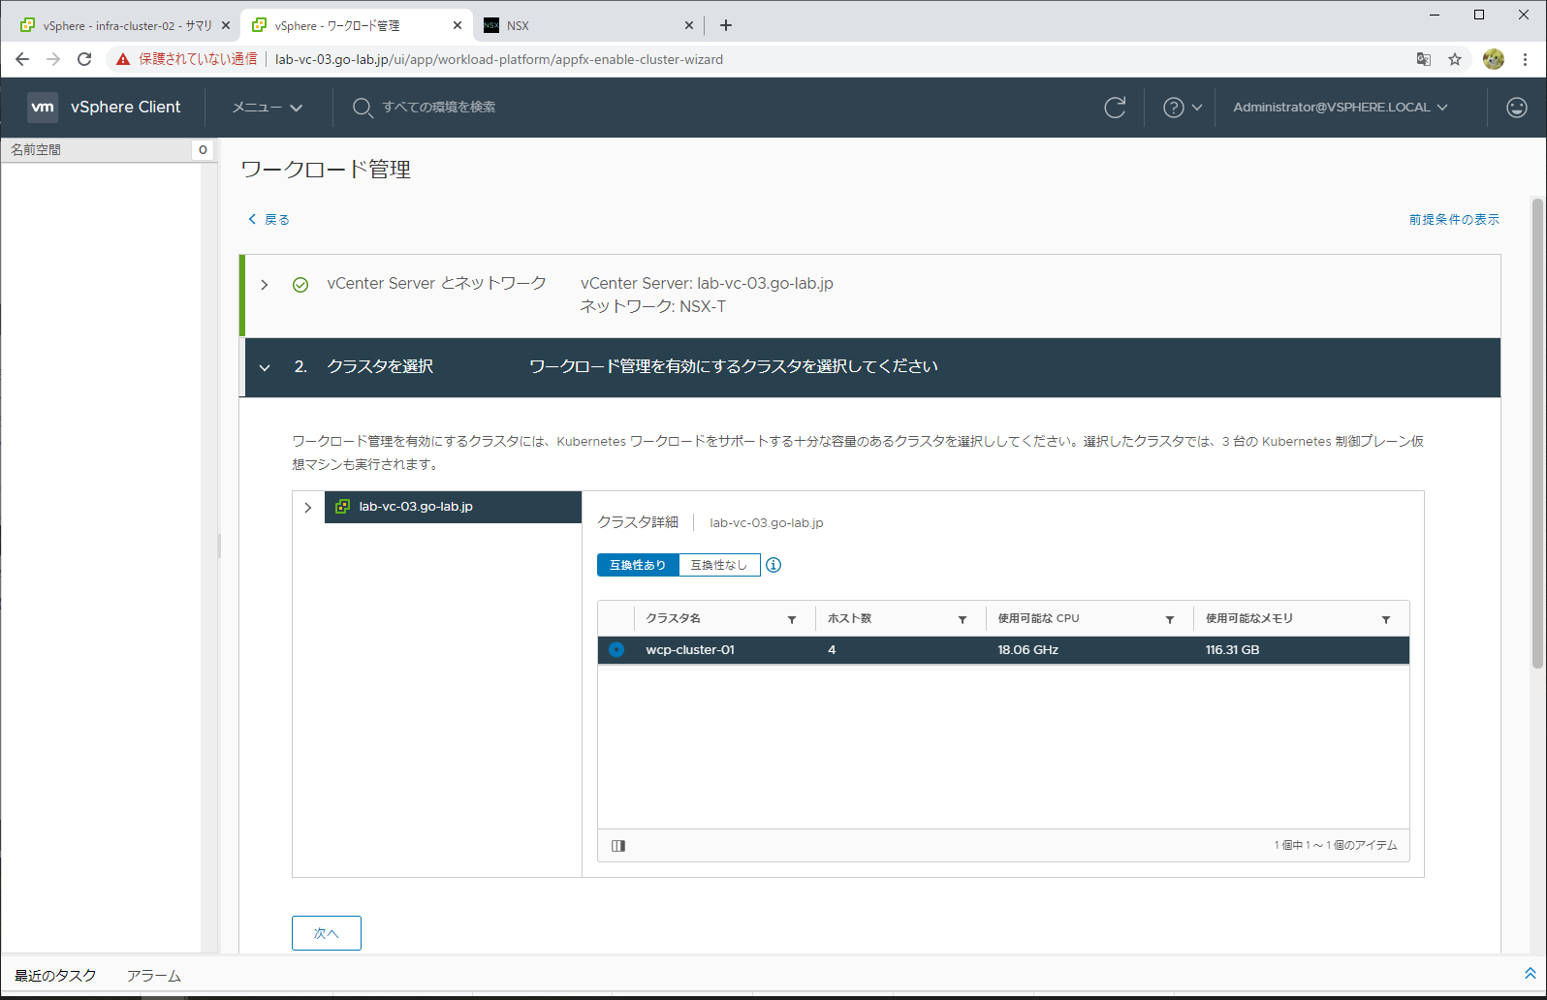Filter the ホスト数 column
The height and width of the screenshot is (1000, 1547).
(x=963, y=619)
